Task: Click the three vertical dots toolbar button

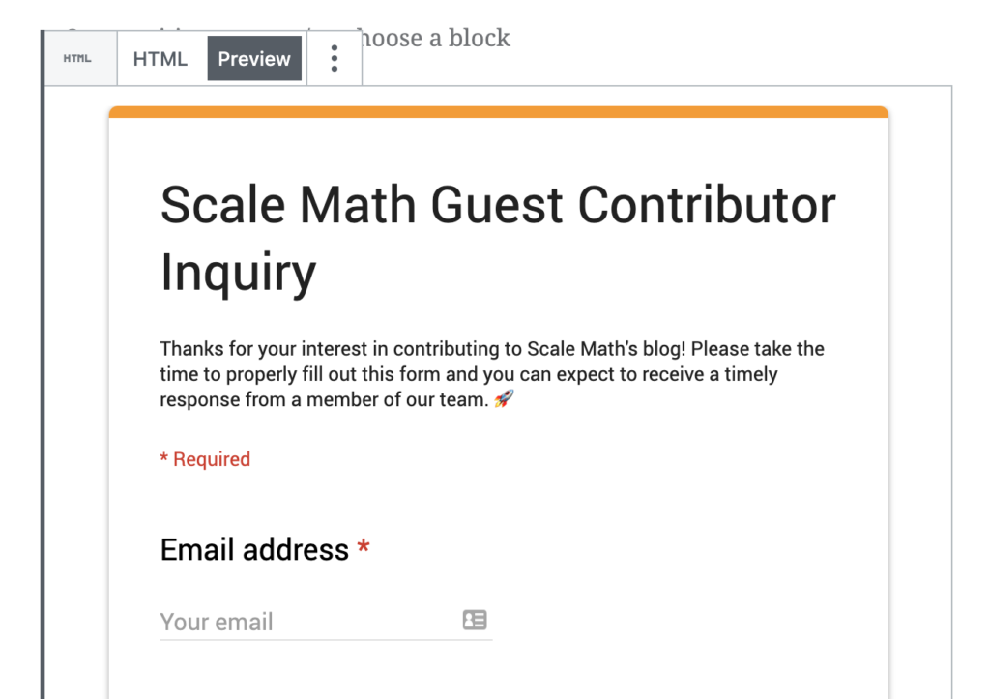Action: click(334, 58)
